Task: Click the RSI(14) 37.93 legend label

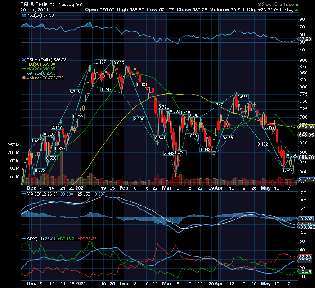Action: pos(40,15)
